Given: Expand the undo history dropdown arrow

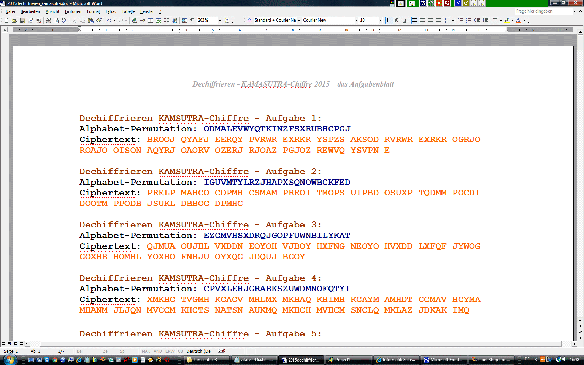Looking at the screenshot, I should [x=114, y=21].
